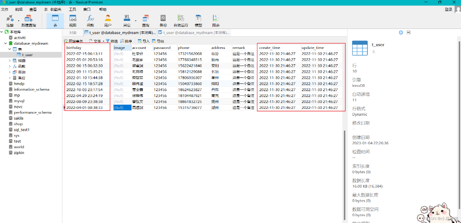This screenshot has height=223, width=461.
Task: Open the 文本 display mode dropdown
Action: (x=97, y=41)
